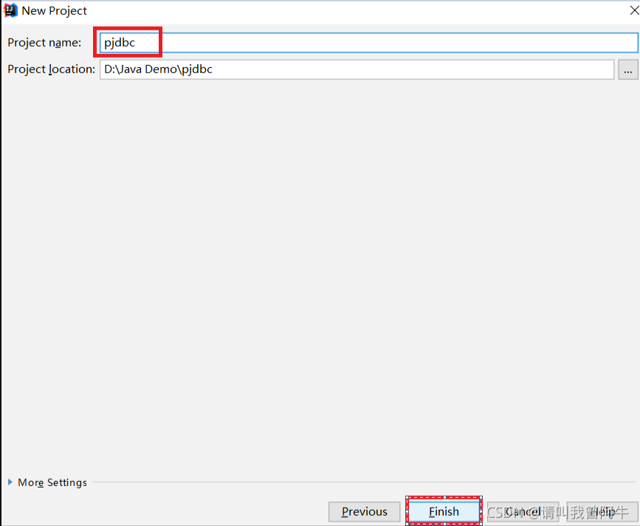This screenshot has height=526, width=640.
Task: Click Finish to create the project
Action: (x=444, y=512)
